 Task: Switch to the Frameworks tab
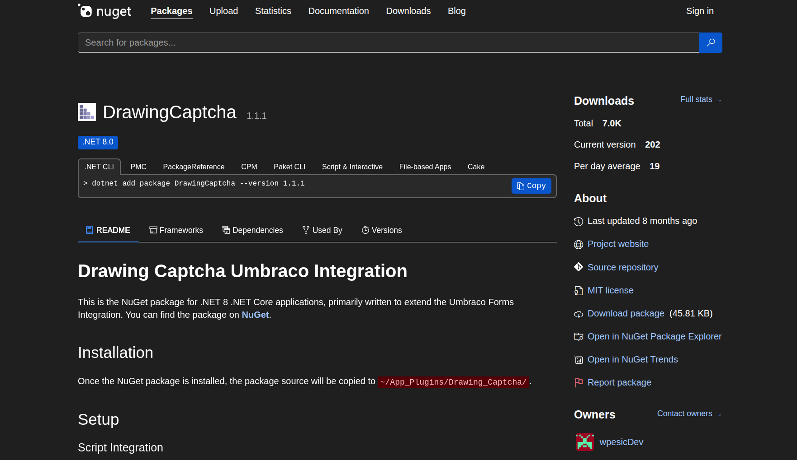point(176,230)
